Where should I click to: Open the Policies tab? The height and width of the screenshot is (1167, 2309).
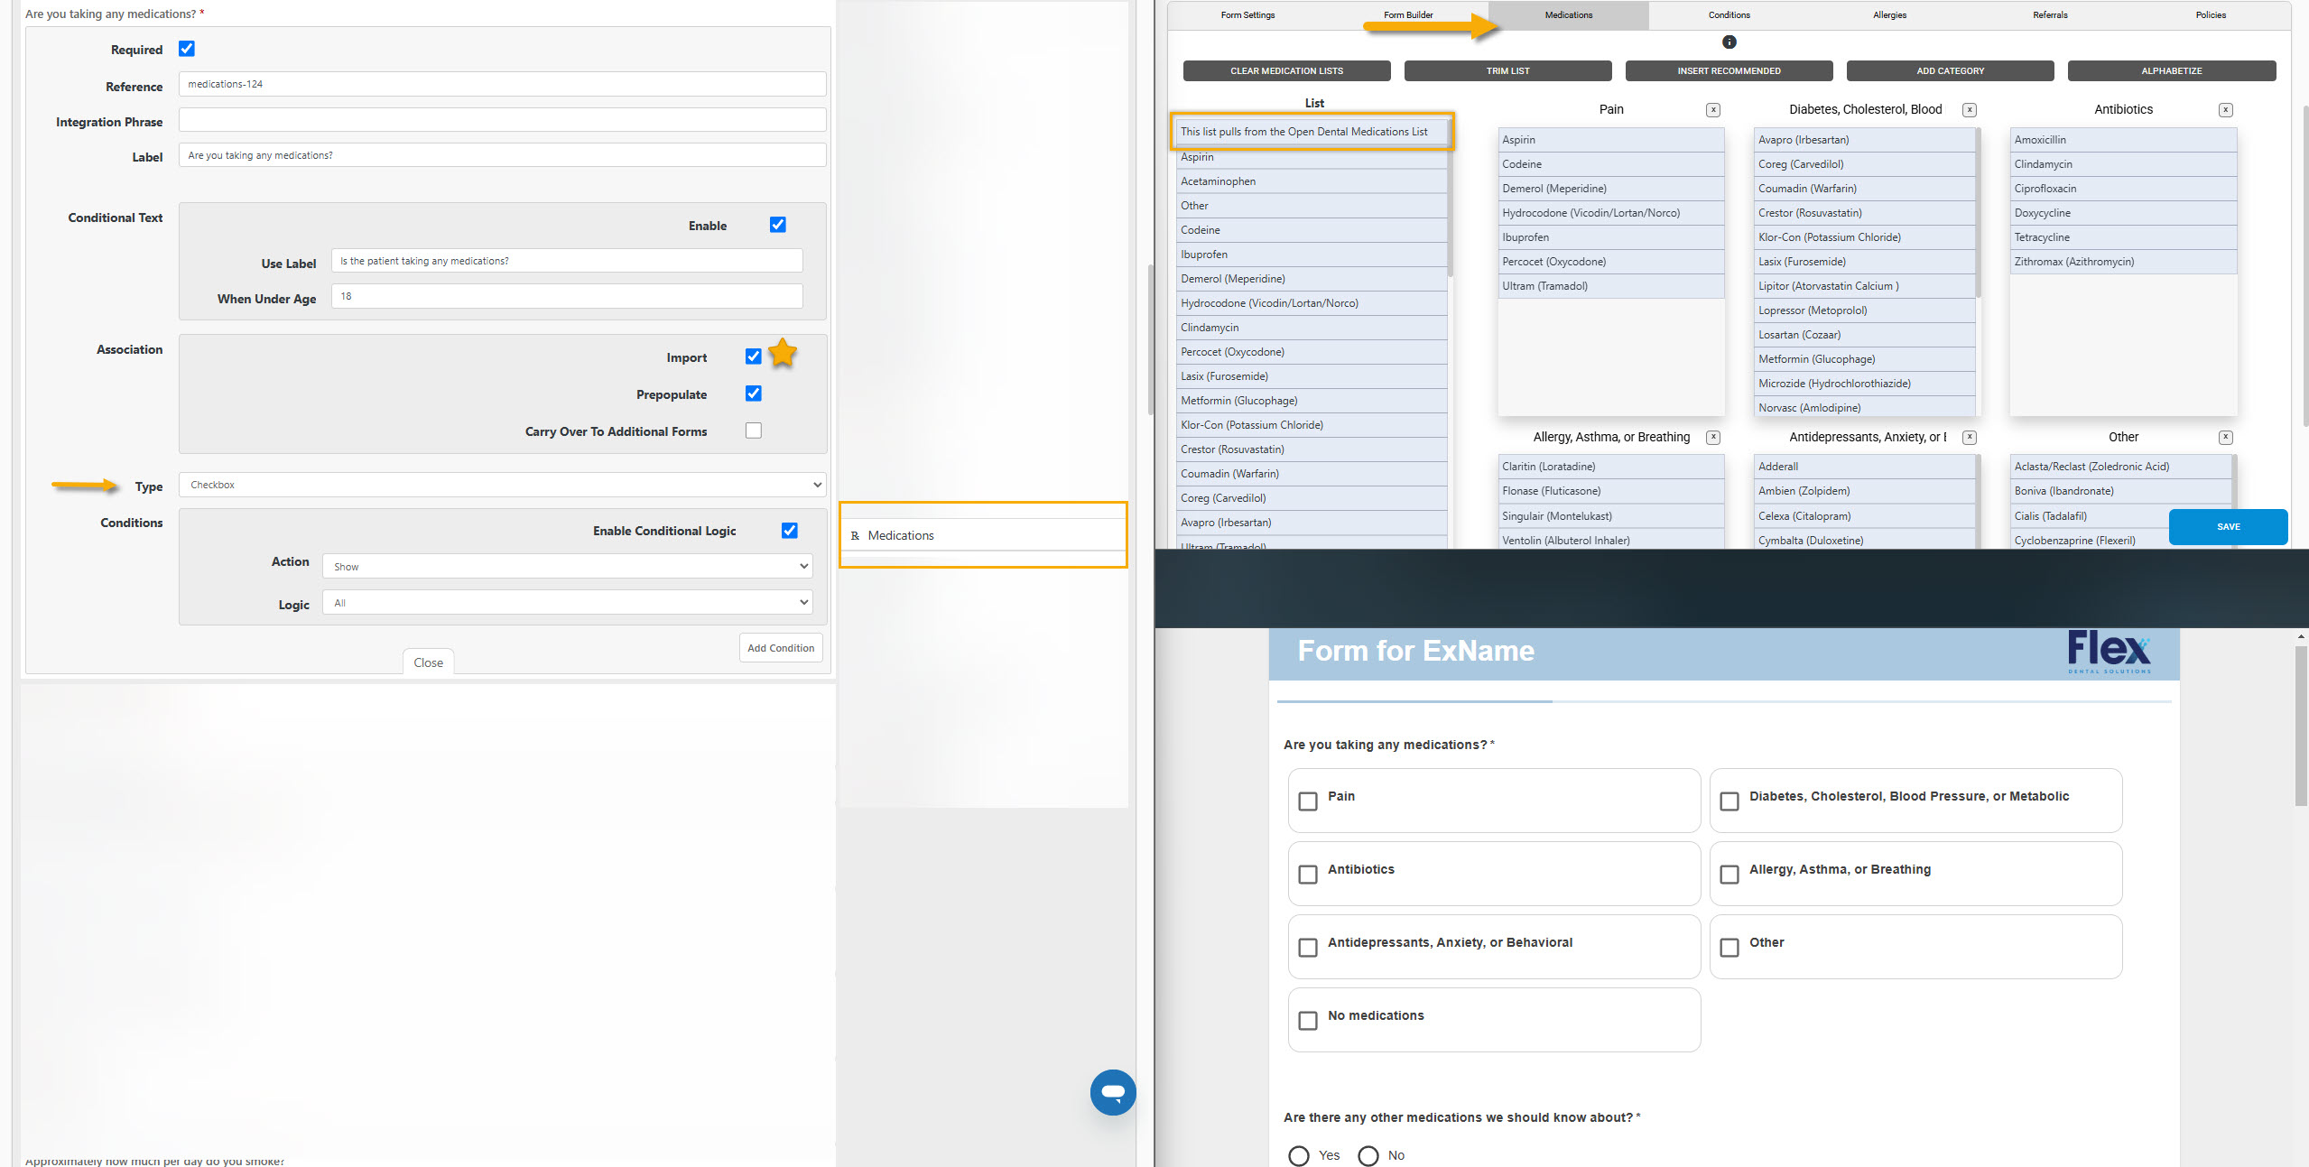pos(2211,15)
